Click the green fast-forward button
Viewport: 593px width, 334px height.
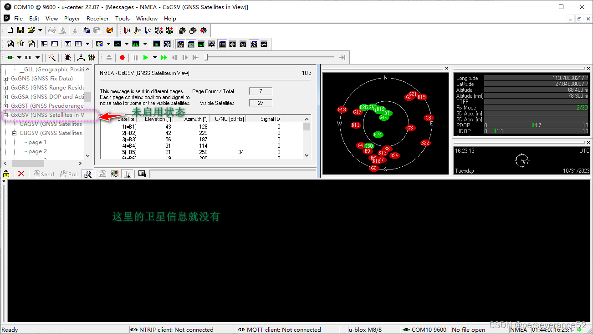tap(164, 57)
